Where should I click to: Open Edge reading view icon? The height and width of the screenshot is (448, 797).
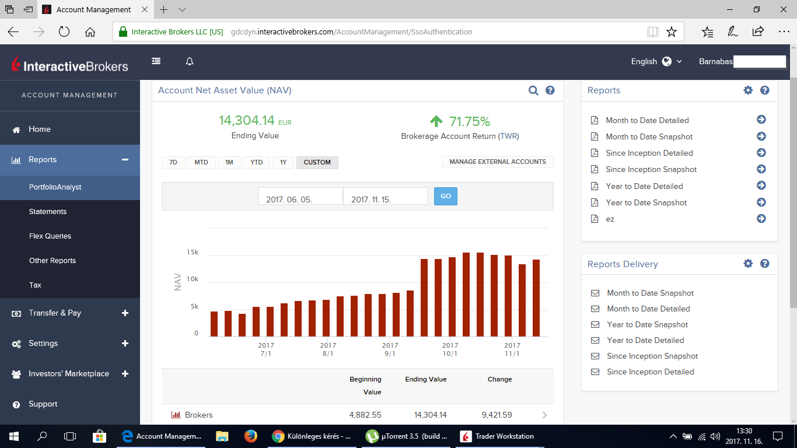pos(652,32)
